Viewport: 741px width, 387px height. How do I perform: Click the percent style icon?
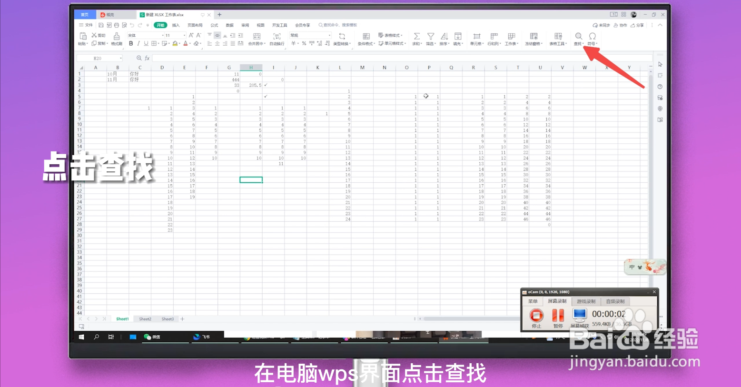coord(304,43)
